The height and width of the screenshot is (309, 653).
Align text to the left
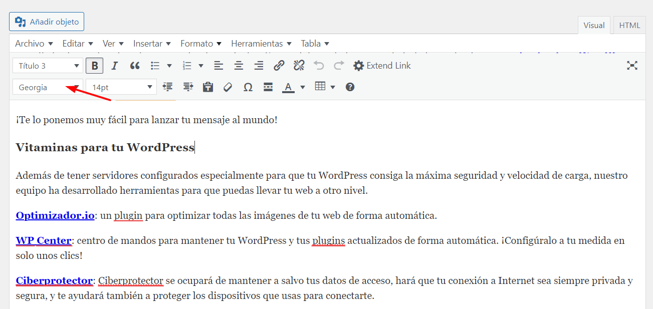click(219, 66)
